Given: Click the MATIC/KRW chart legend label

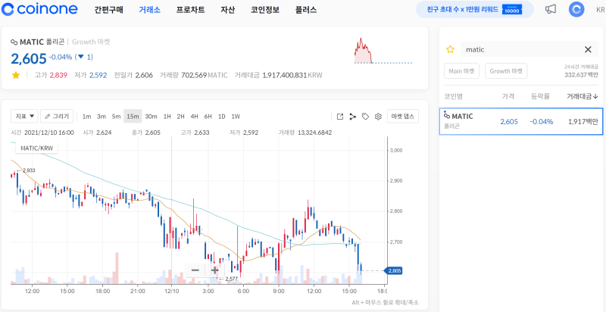Looking at the screenshot, I should (x=36, y=148).
